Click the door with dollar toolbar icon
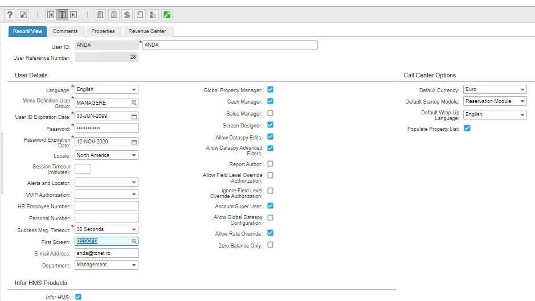The width and height of the screenshot is (535, 301). click(100, 15)
